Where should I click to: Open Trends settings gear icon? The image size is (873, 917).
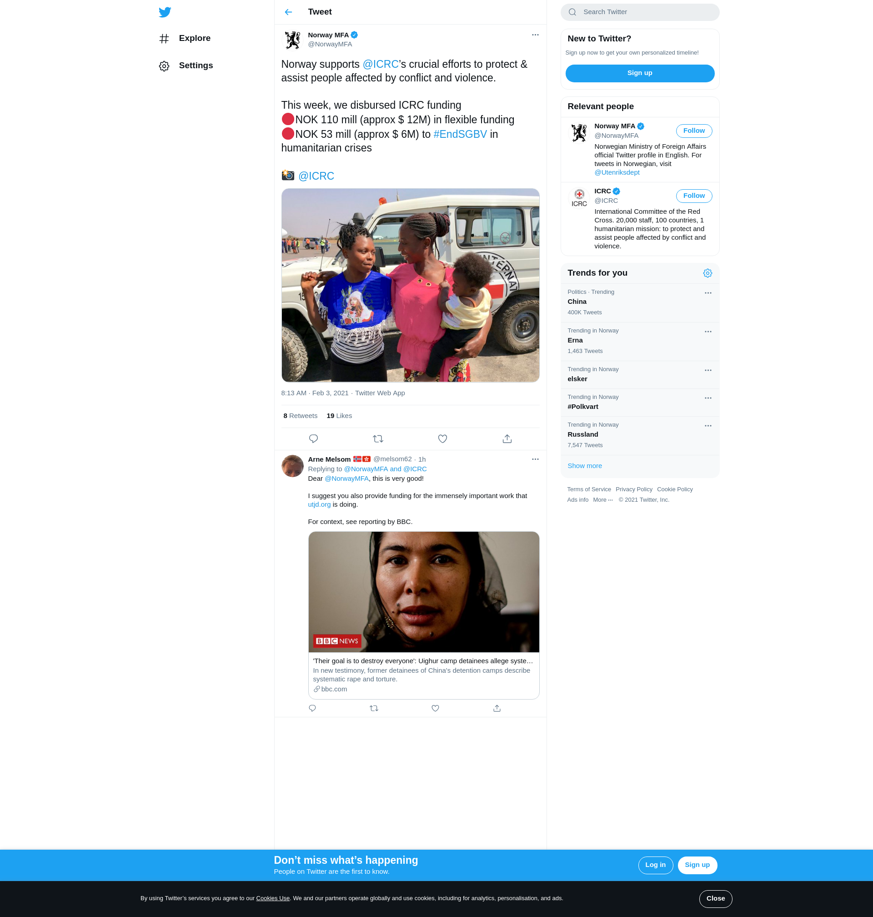click(707, 273)
